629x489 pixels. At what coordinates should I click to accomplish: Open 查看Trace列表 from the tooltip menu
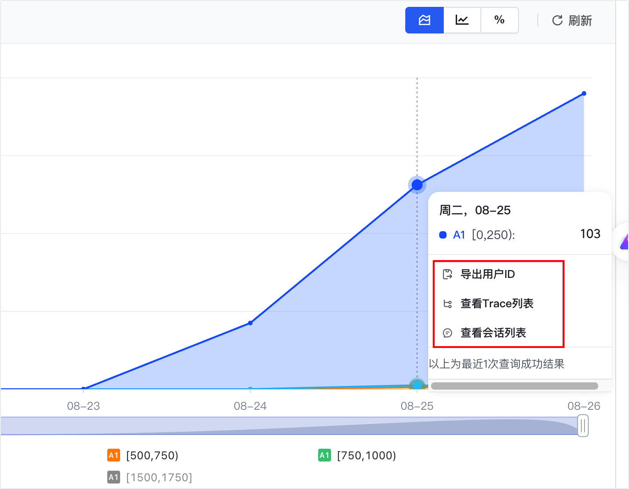click(x=497, y=304)
